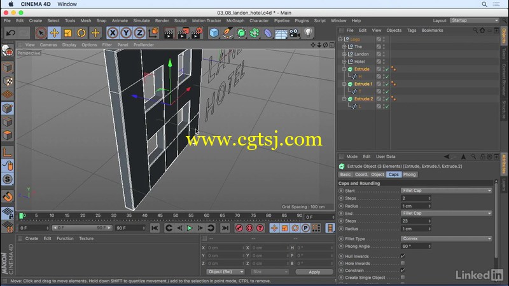
Task: Switch to the Coord. tab
Action: [x=361, y=174]
